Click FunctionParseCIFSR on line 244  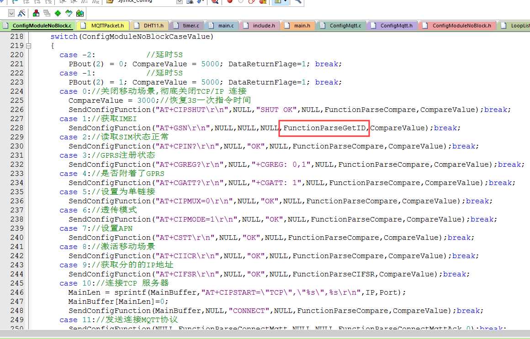pos(334,274)
